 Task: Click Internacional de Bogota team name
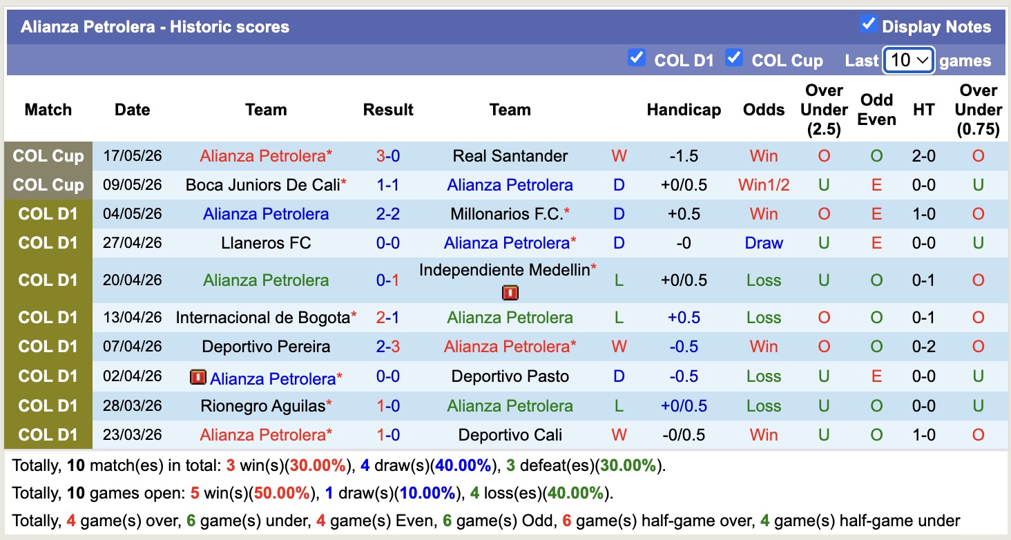(x=262, y=318)
